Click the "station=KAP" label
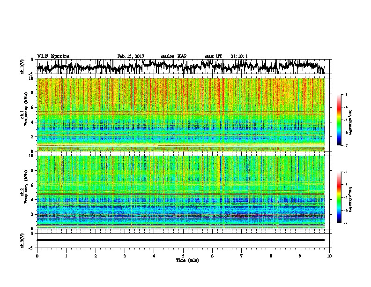The width and height of the screenshot is (371, 287). [174, 56]
